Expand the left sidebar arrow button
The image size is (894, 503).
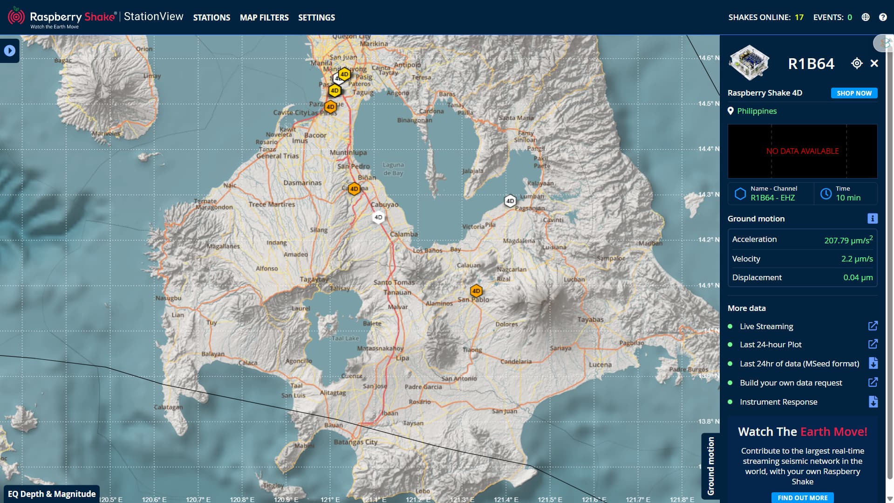10,51
